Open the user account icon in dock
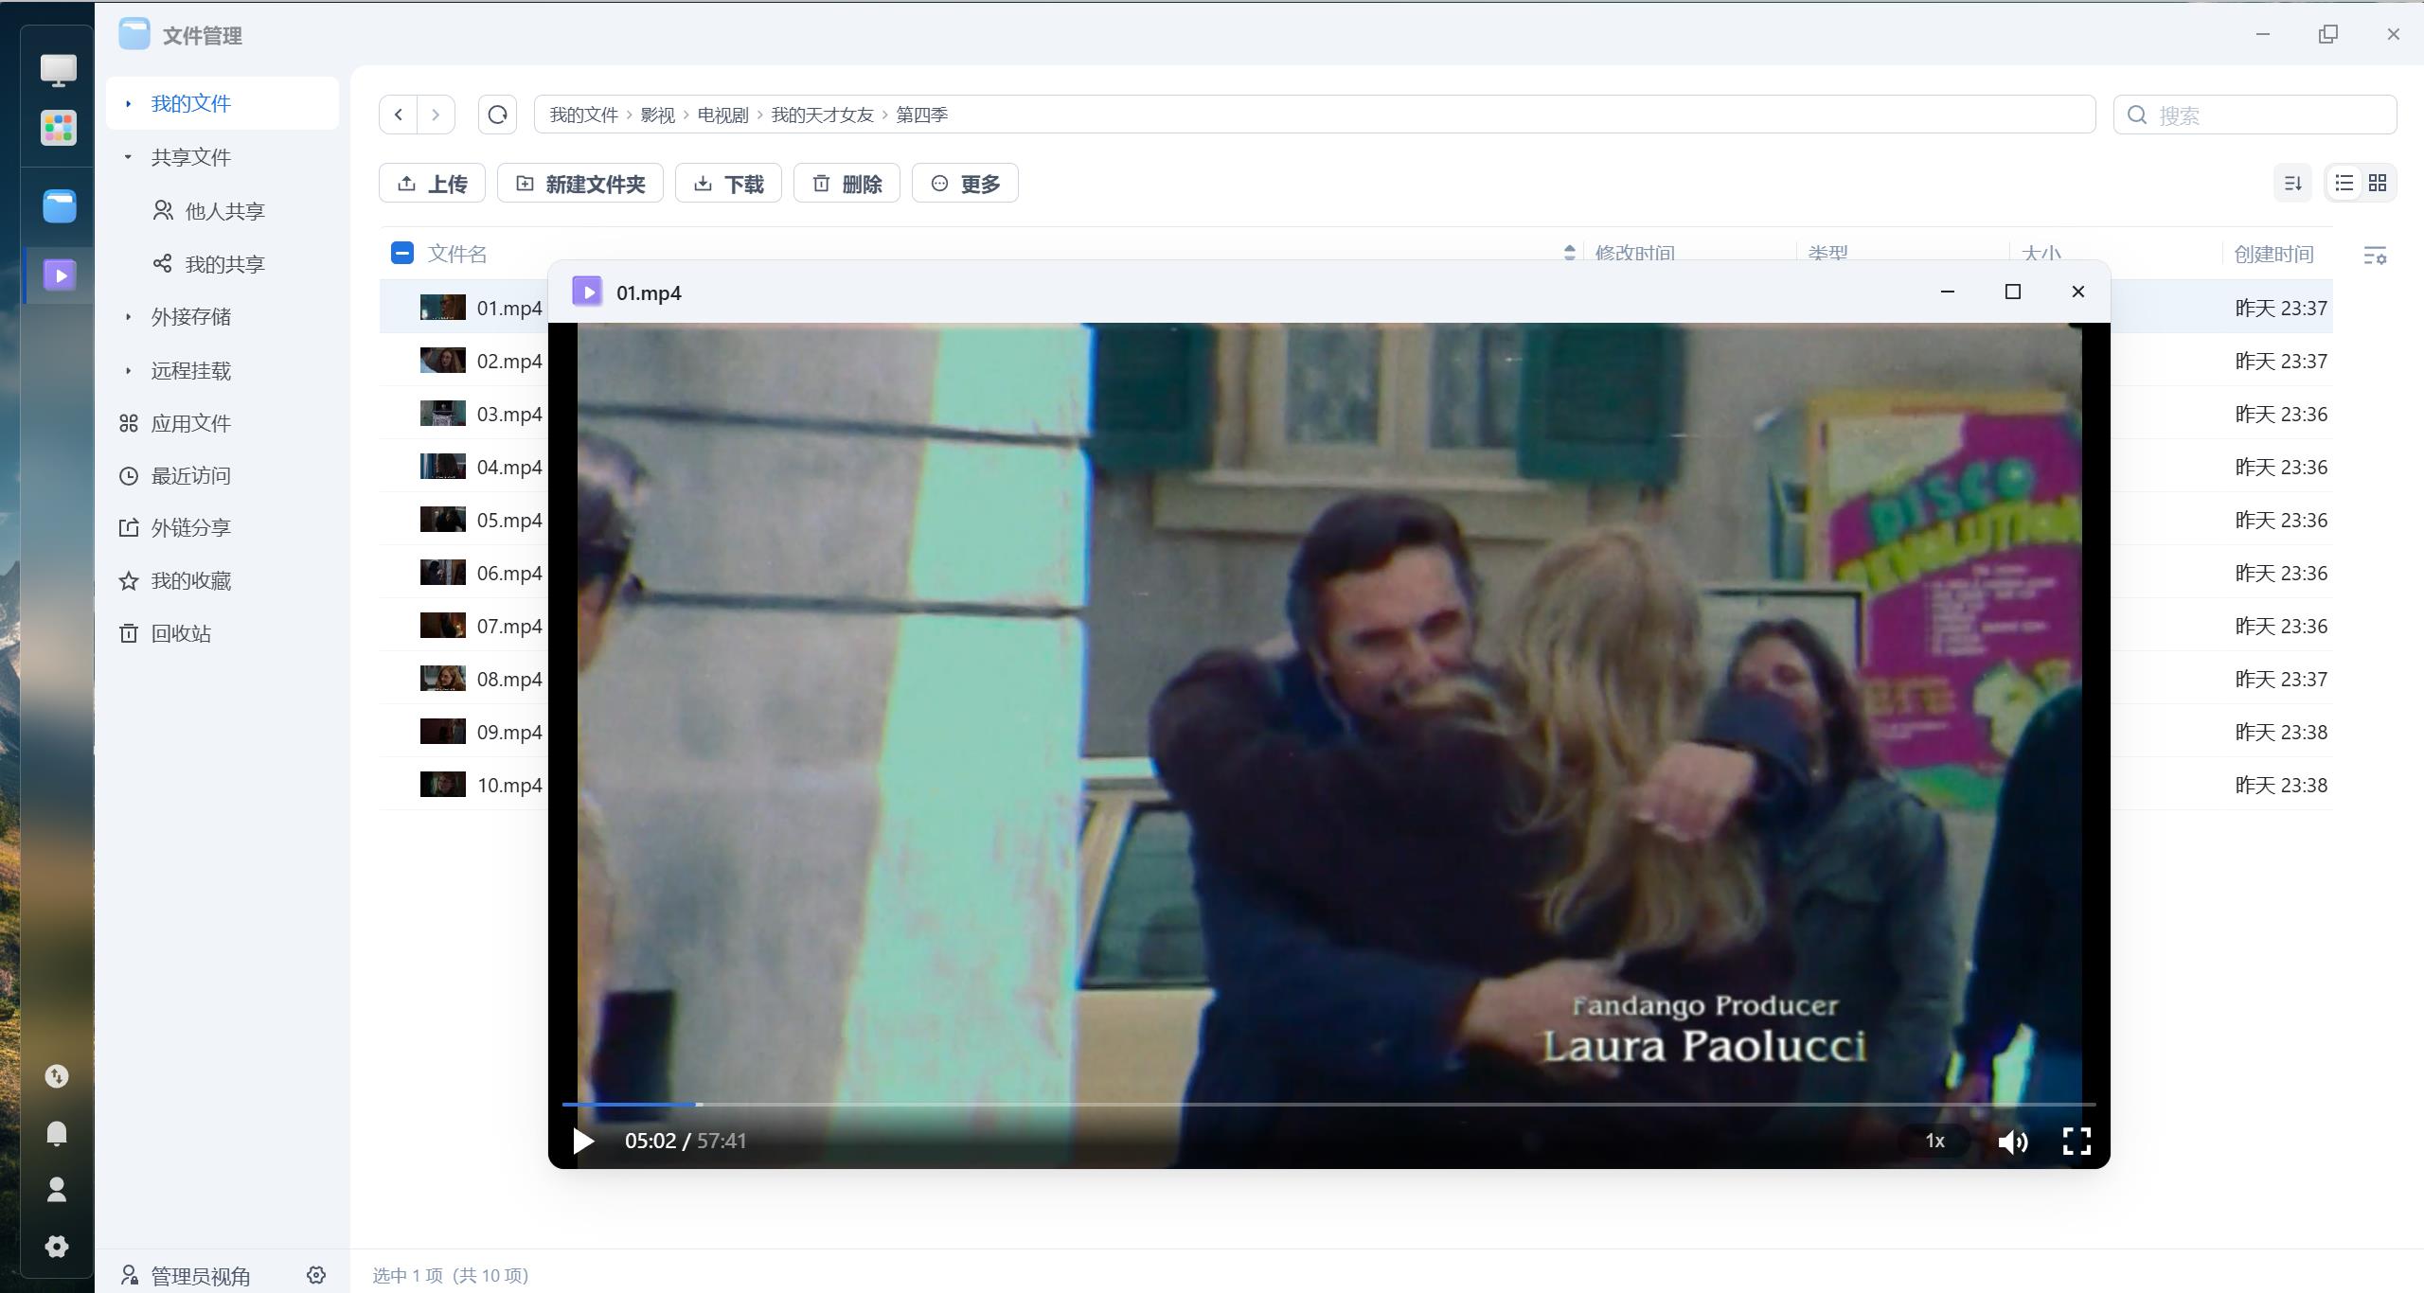The width and height of the screenshot is (2424, 1293). click(x=57, y=1190)
